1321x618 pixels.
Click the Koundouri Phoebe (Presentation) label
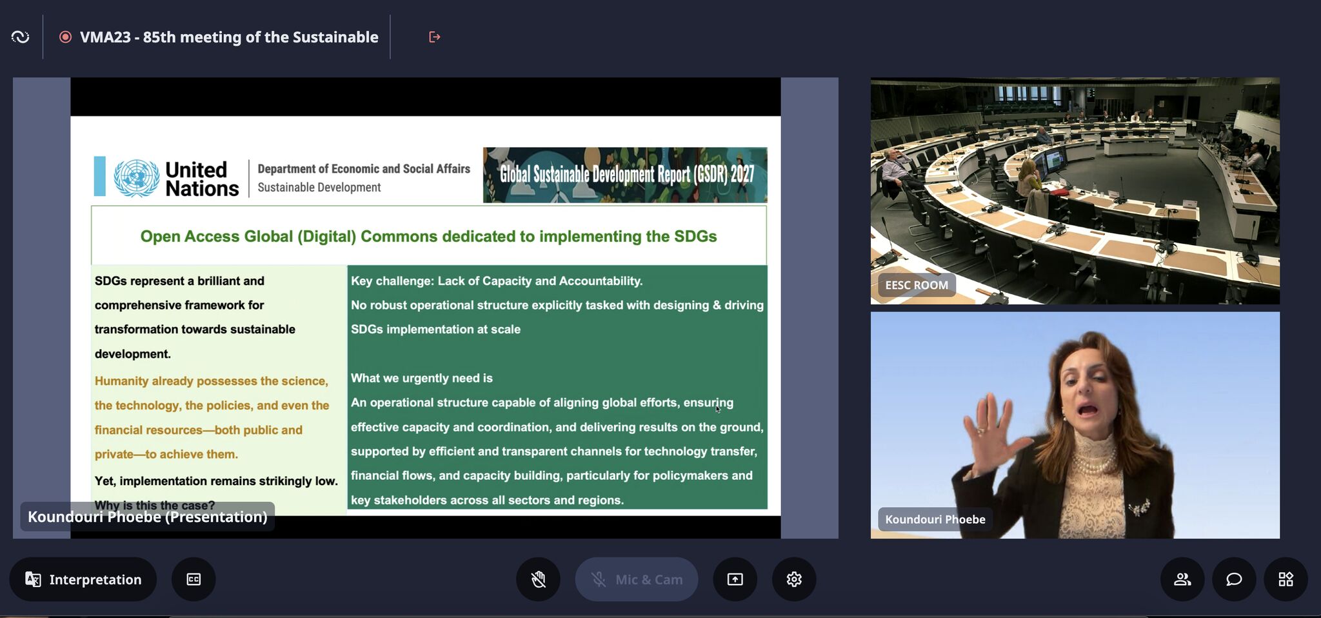(148, 517)
